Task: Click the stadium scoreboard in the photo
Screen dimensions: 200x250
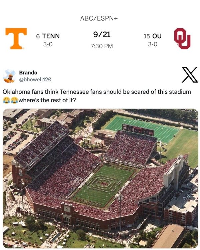Action: (x=138, y=129)
